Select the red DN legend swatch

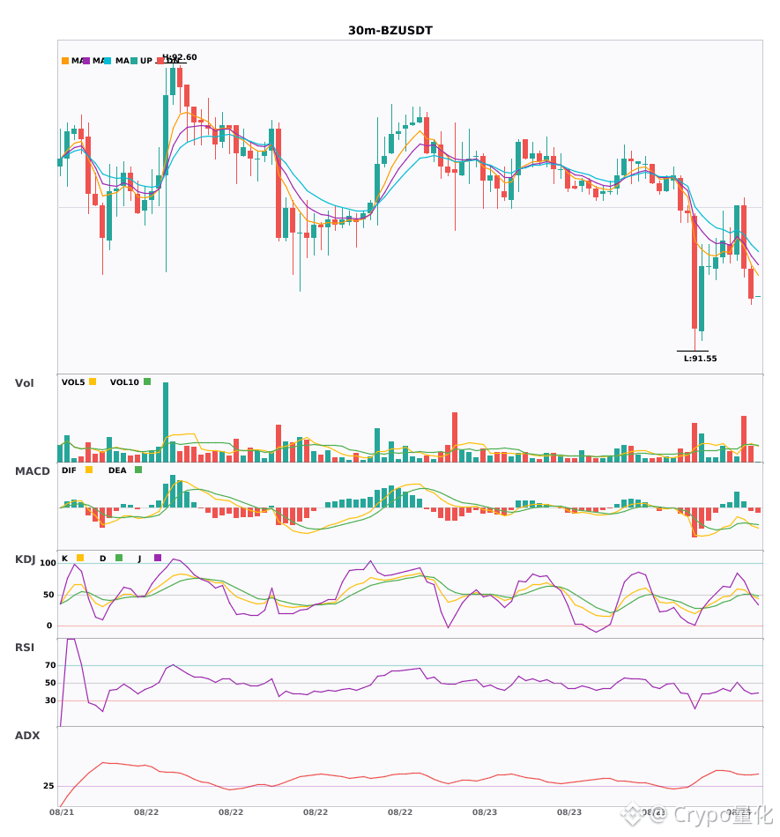160,61
